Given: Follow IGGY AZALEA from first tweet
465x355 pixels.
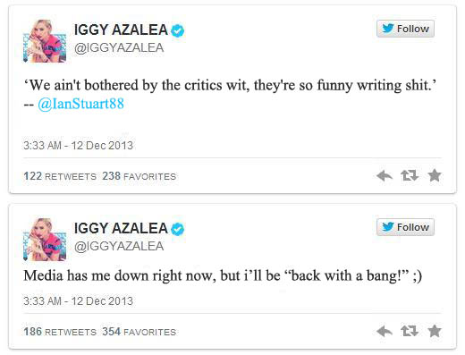Looking at the screenshot, I should pyautogui.click(x=405, y=29).
